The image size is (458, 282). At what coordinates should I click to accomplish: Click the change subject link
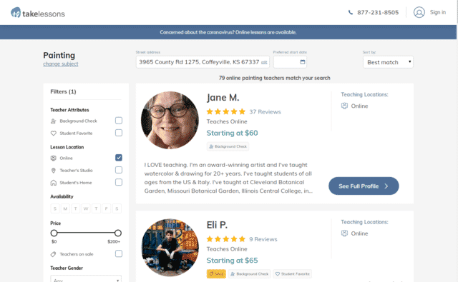click(60, 64)
